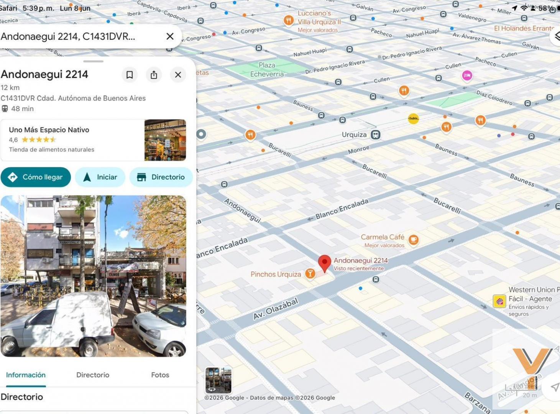Click the Barzana street label
This screenshot has width=560, height=414.
[x=478, y=402]
